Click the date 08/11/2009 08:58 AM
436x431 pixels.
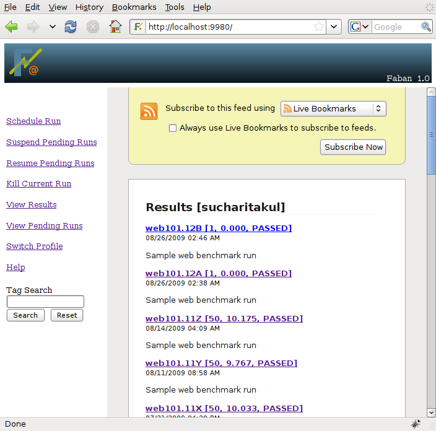(183, 373)
